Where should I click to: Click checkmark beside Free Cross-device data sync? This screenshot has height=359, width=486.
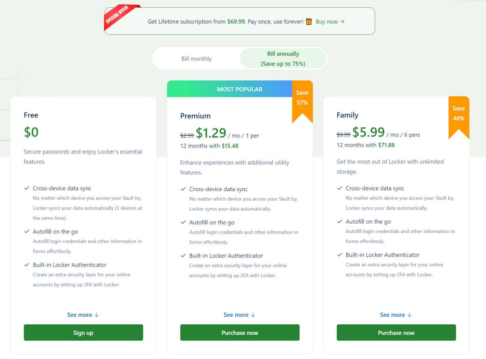[x=27, y=188]
